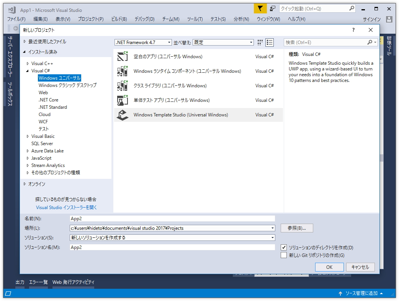Switch to the エラー一覧 tab
The width and height of the screenshot is (399, 301).
[x=38, y=282]
